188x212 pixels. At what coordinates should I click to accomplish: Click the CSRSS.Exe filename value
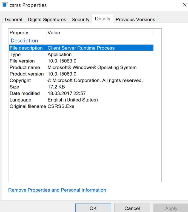pos(61,106)
